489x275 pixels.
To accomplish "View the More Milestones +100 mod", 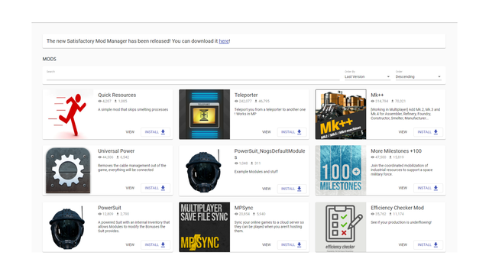I will 403,188.
